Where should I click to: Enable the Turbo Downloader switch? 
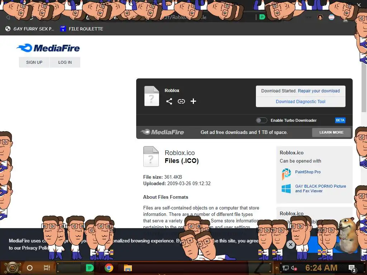tap(261, 120)
